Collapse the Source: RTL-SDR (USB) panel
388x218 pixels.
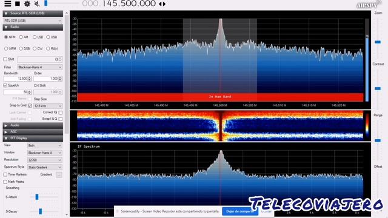pyautogui.click(x=33, y=13)
